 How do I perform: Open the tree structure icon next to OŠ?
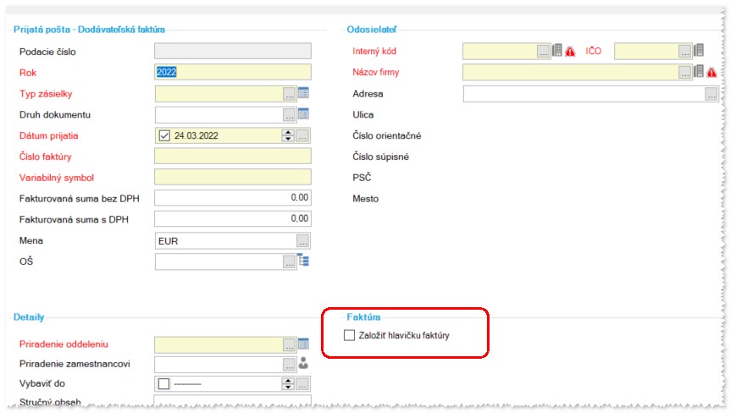tap(304, 260)
